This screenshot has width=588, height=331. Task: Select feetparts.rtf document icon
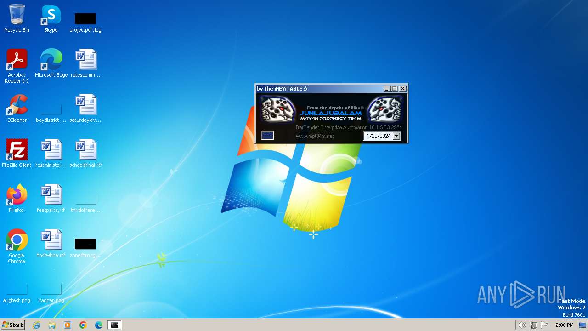[51, 199]
